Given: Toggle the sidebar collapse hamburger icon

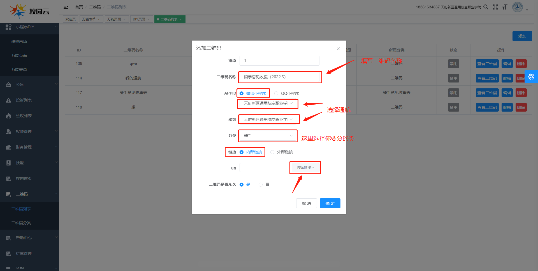Looking at the screenshot, I should [66, 7].
